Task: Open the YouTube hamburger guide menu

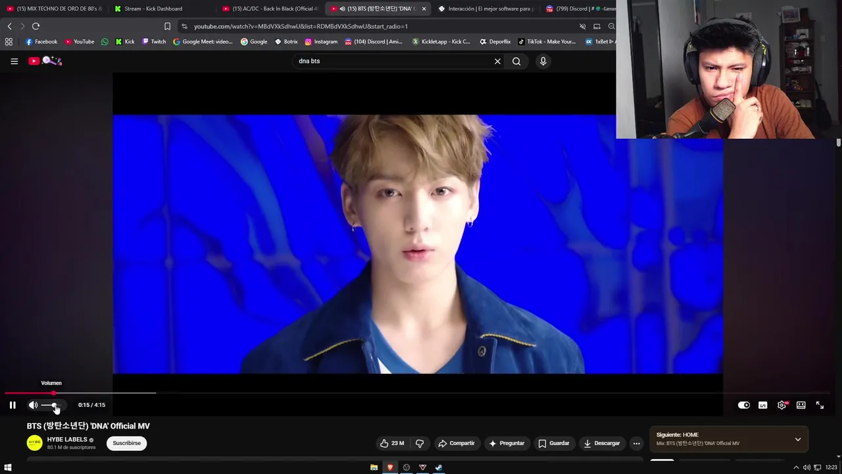Action: (14, 61)
